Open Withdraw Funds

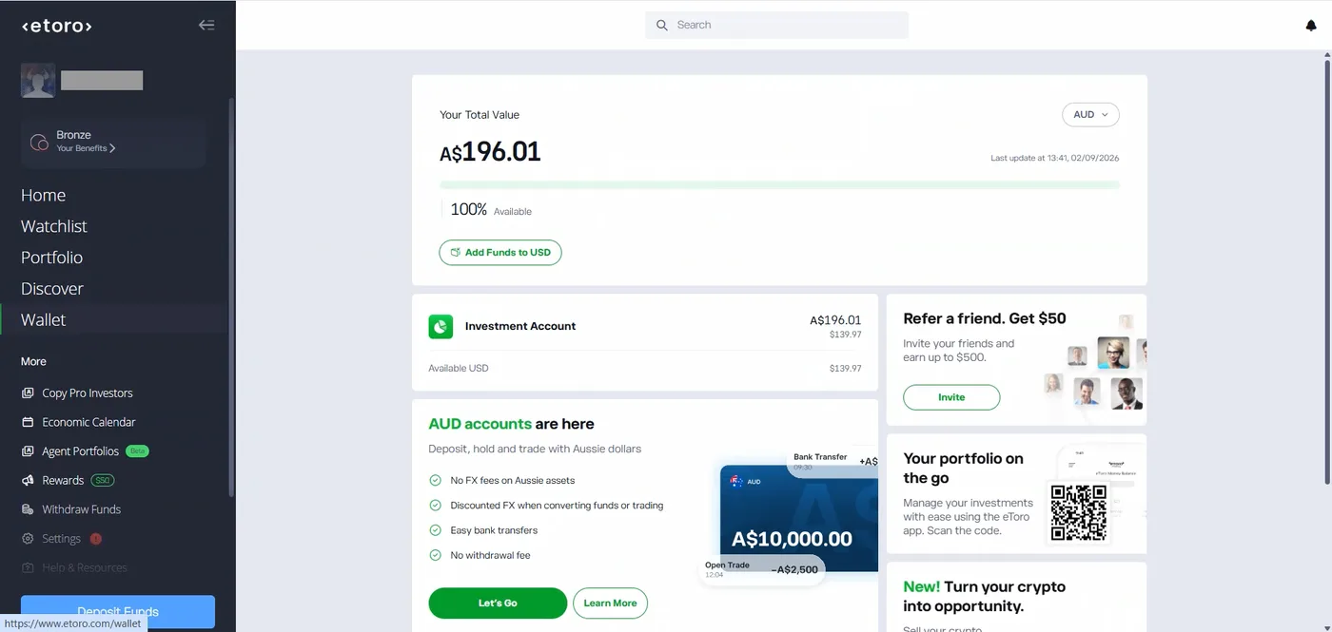pos(81,509)
